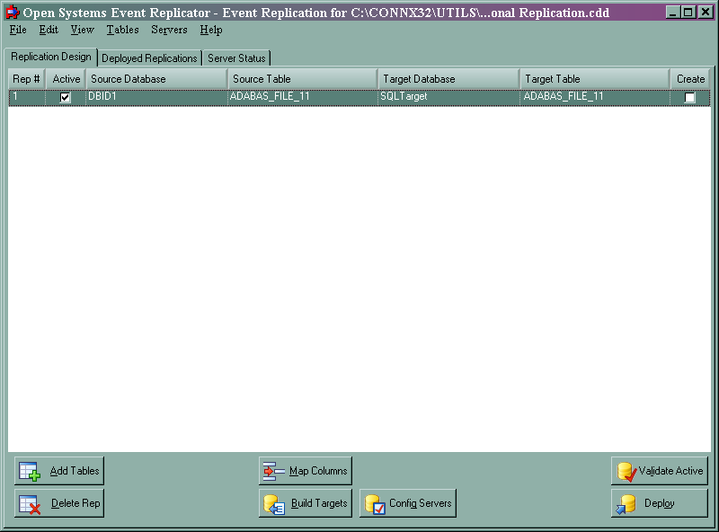Open the Edit menu
The image size is (719, 532).
48,30
